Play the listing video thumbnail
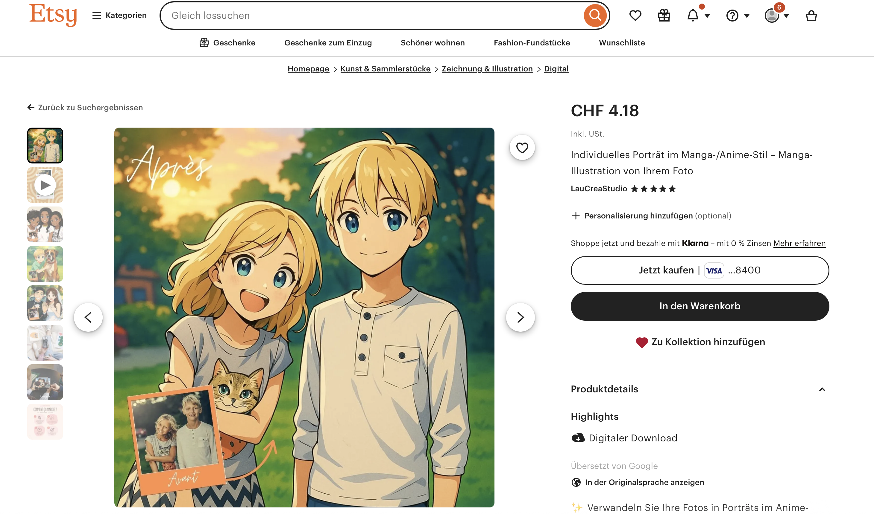Image resolution: width=874 pixels, height=514 pixels. (45, 185)
